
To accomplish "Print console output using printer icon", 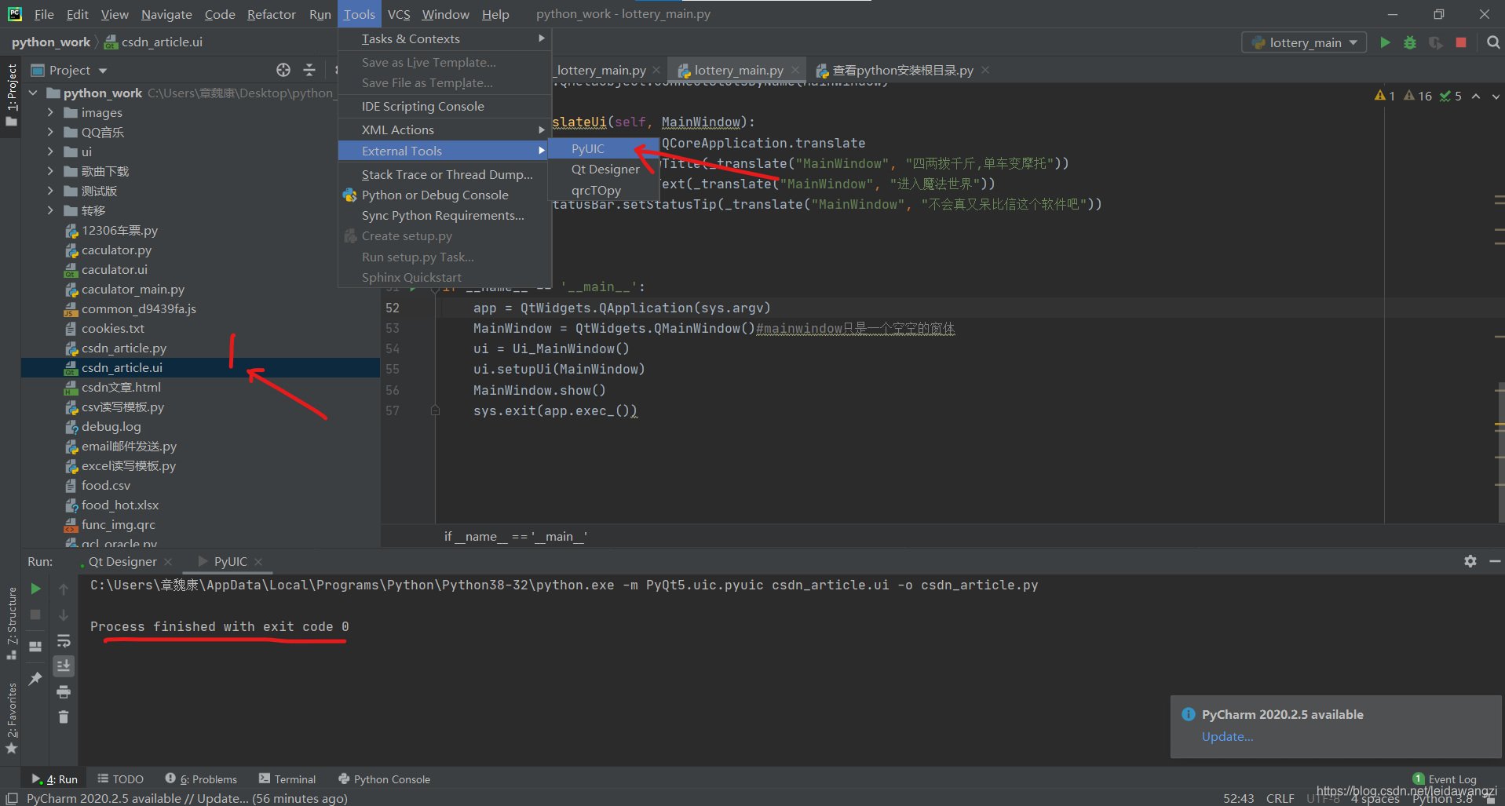I will click(x=64, y=692).
